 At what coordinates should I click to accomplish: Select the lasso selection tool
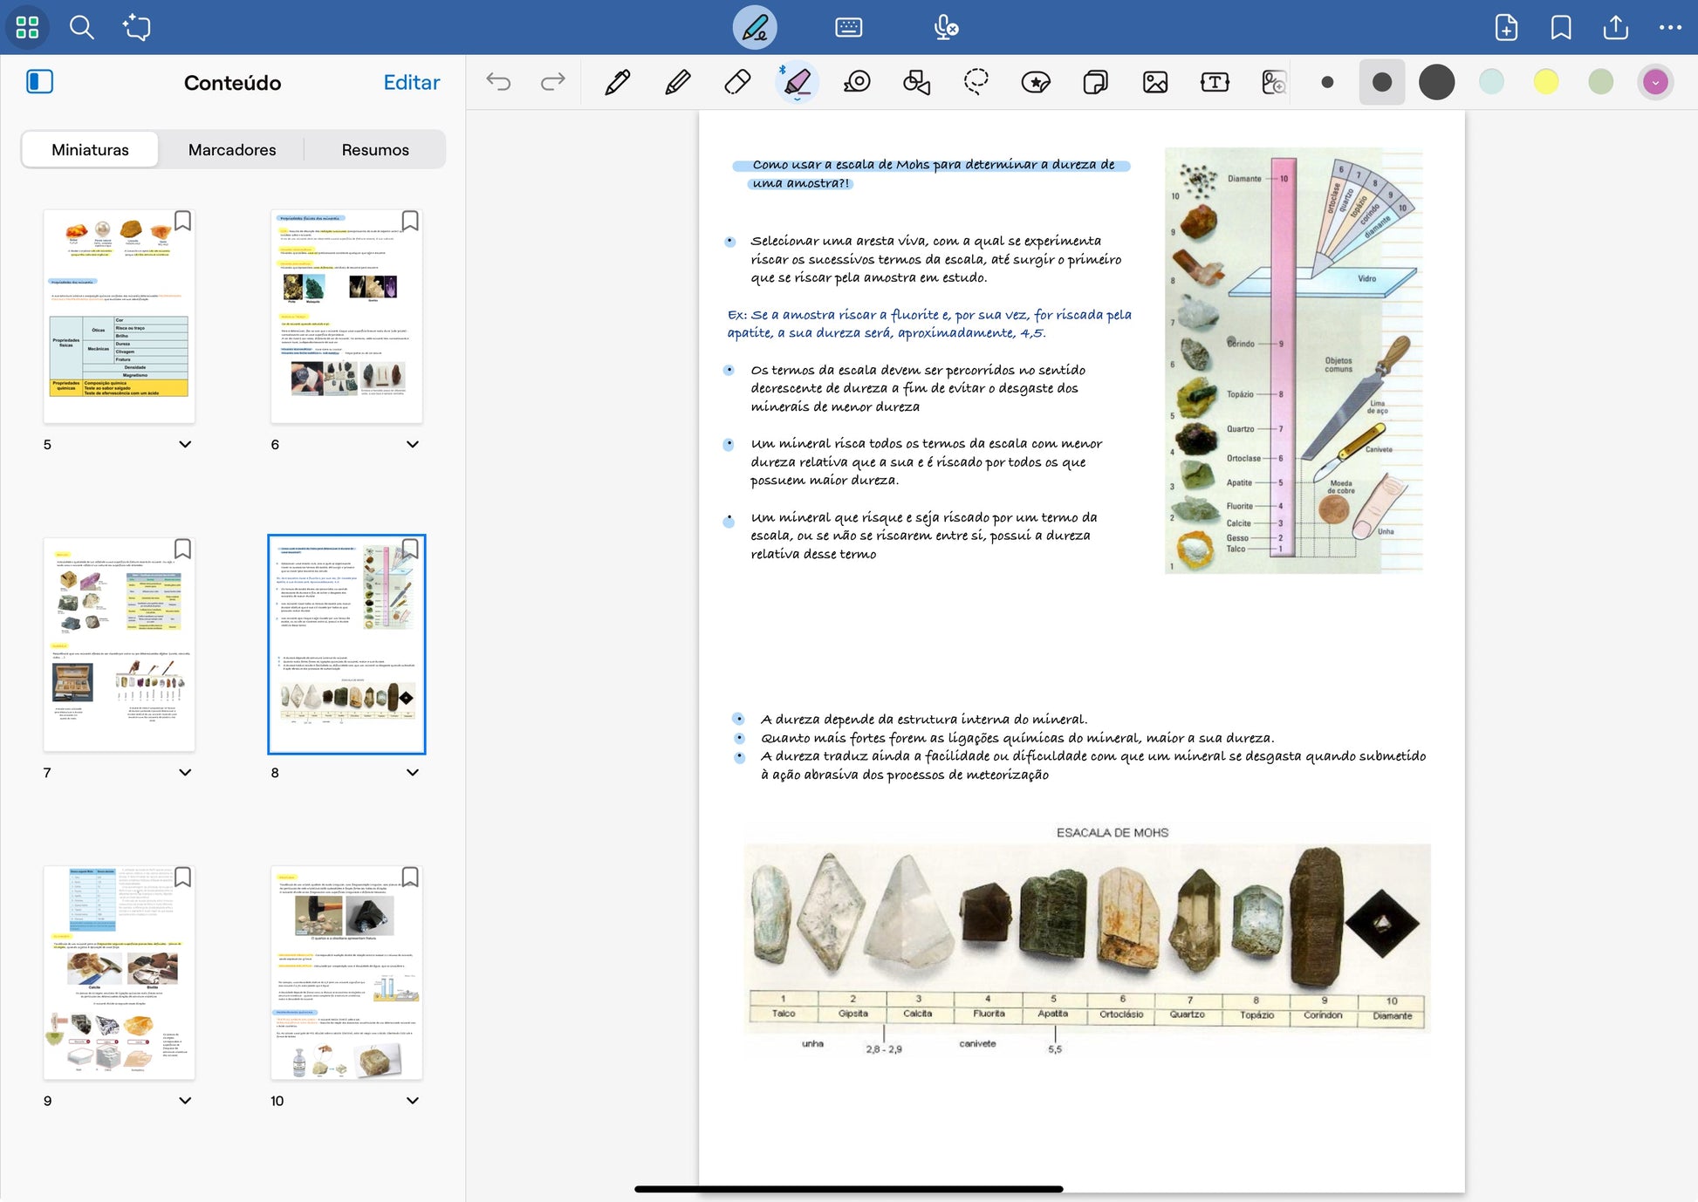pyautogui.click(x=976, y=82)
